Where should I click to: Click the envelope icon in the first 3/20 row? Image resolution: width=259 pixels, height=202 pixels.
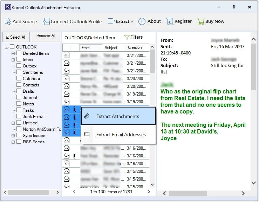pyautogui.click(x=67, y=78)
